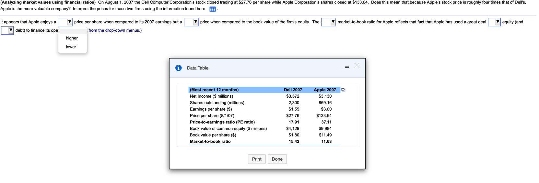Image resolution: width=539 pixels, height=183 pixels.
Task: Click the Print button
Action: click(x=257, y=159)
